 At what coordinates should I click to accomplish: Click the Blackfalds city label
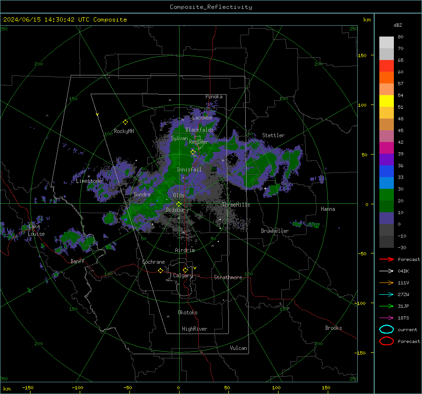pos(199,130)
